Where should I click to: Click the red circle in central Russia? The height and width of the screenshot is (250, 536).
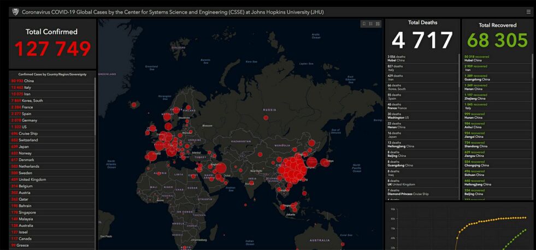point(266,118)
